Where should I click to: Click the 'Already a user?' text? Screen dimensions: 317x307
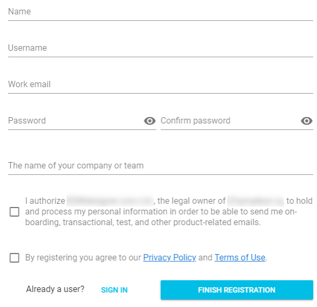[55, 289]
